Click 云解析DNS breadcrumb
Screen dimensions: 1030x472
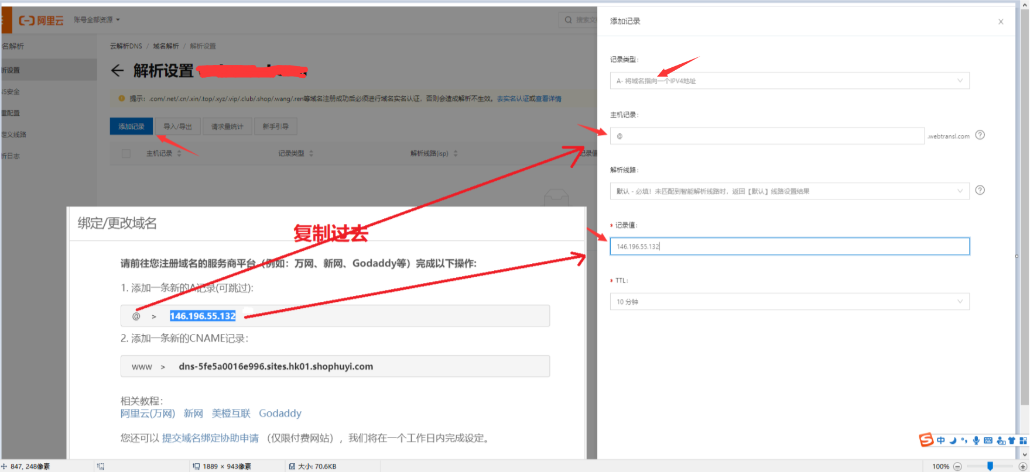coord(126,46)
